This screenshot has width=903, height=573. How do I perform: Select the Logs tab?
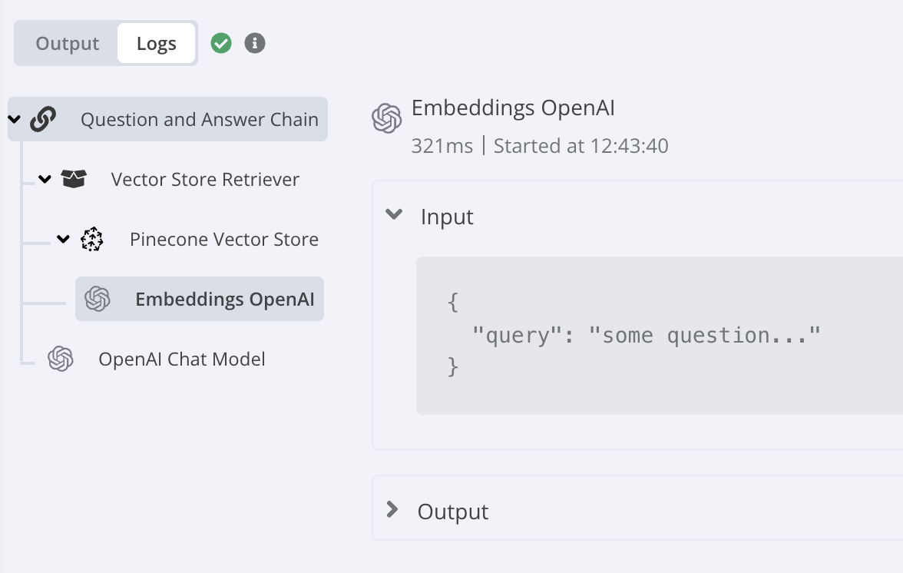[x=156, y=43]
